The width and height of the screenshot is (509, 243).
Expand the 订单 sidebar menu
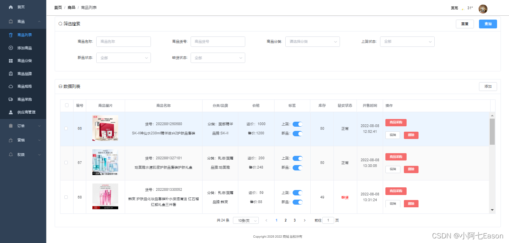23,125
